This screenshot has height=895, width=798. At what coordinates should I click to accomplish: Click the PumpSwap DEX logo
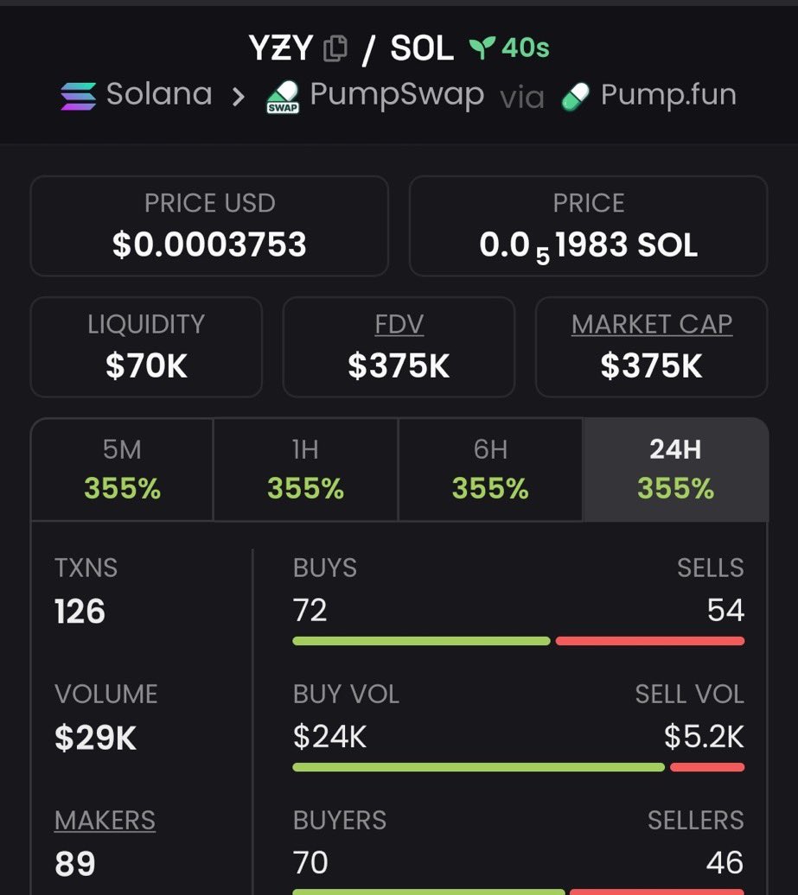(x=284, y=97)
